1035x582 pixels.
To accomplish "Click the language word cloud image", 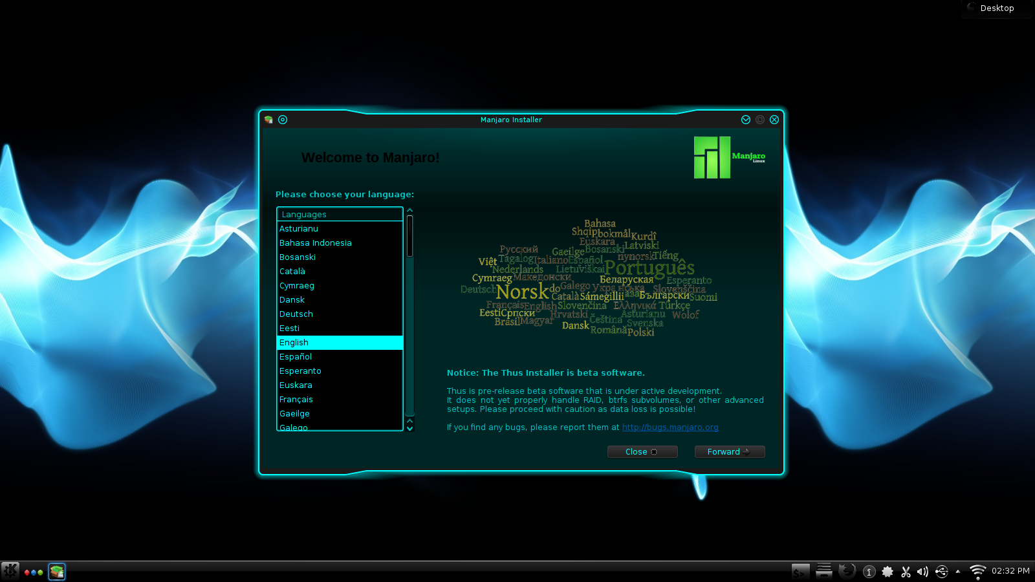I will coord(589,279).
